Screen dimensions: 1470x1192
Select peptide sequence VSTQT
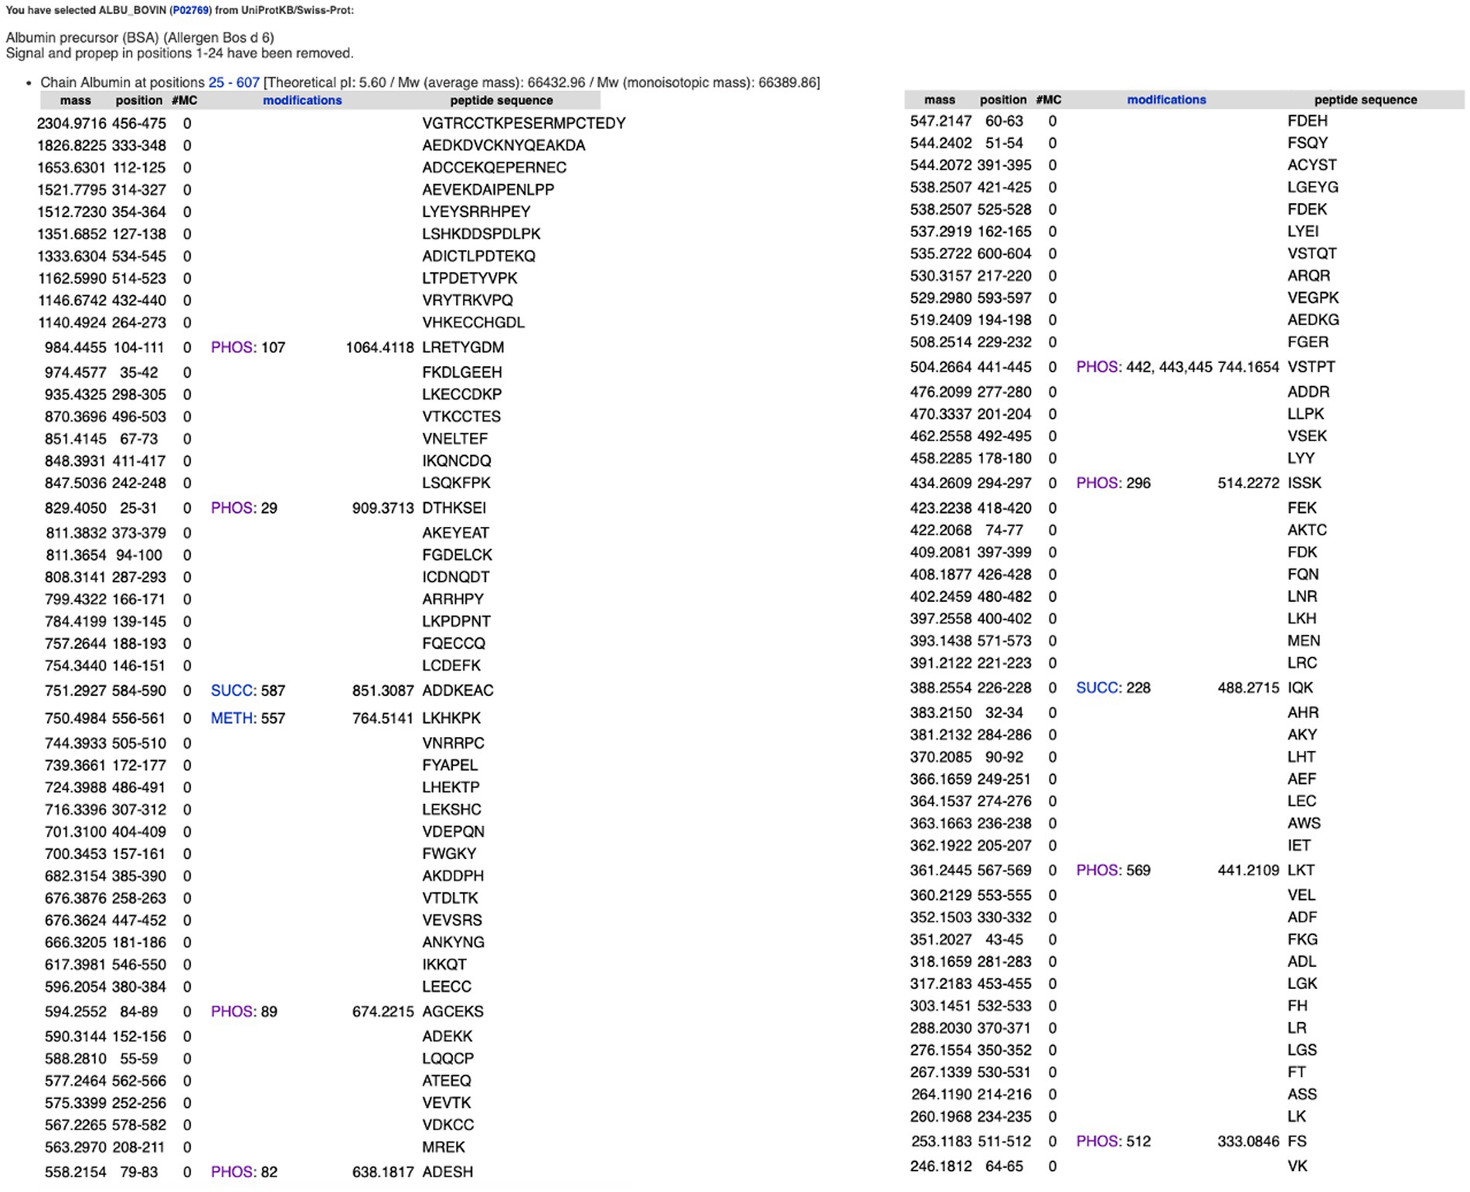(x=1312, y=253)
